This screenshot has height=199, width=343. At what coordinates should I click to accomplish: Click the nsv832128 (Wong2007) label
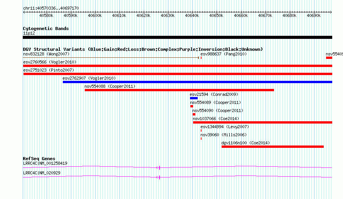[46, 54]
